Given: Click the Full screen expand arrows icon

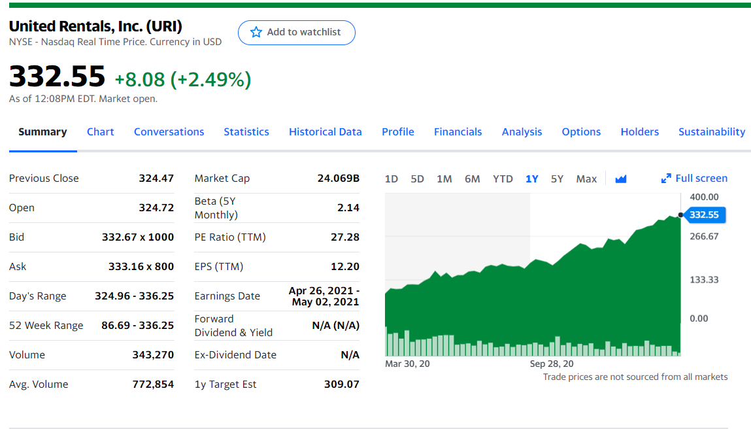Looking at the screenshot, I should (x=666, y=179).
